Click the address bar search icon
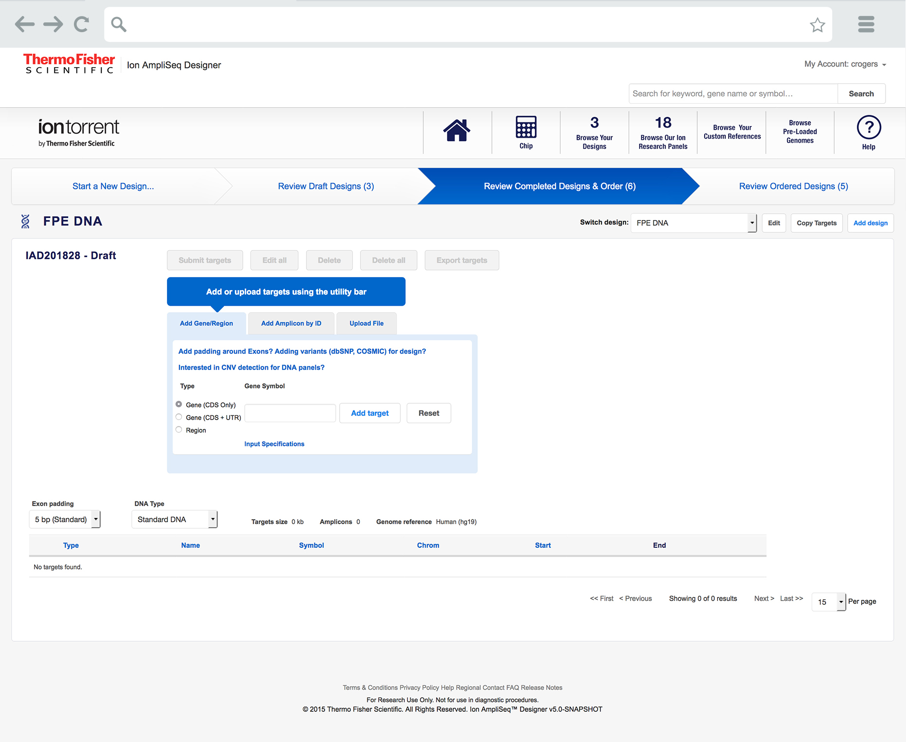 point(119,24)
